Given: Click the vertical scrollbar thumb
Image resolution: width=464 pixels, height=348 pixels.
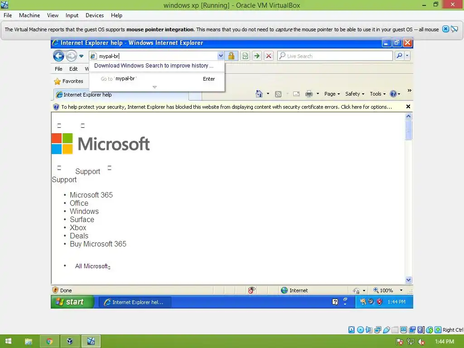Looking at the screenshot, I should point(408,130).
